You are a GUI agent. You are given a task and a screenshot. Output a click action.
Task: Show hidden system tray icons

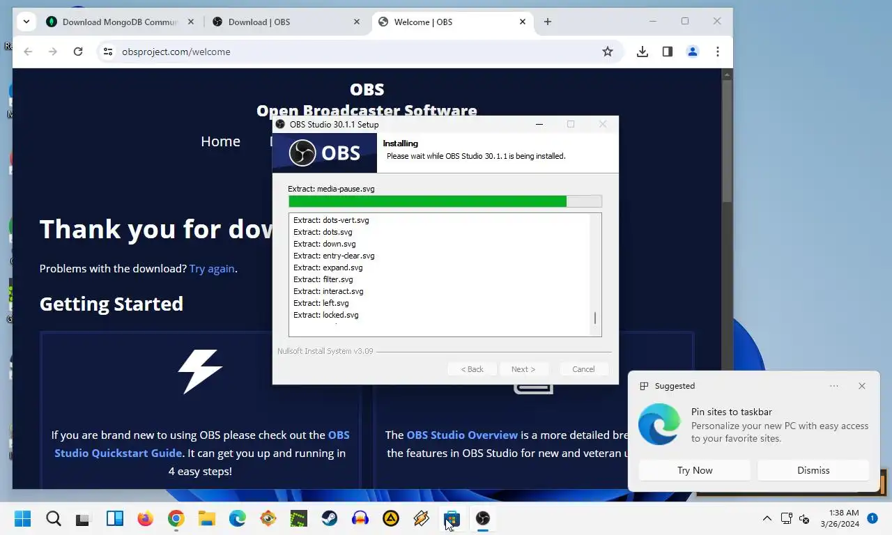point(767,518)
